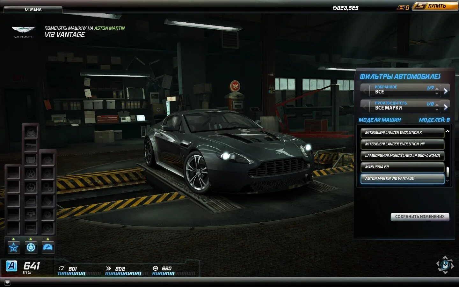Open the lightning bolt neon part slot
This screenshot has width=459, height=287.
point(31,187)
